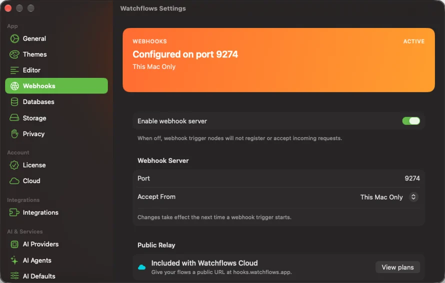The width and height of the screenshot is (445, 283).
Task: Click the License checkmark seal icon
Action: pyautogui.click(x=14, y=165)
